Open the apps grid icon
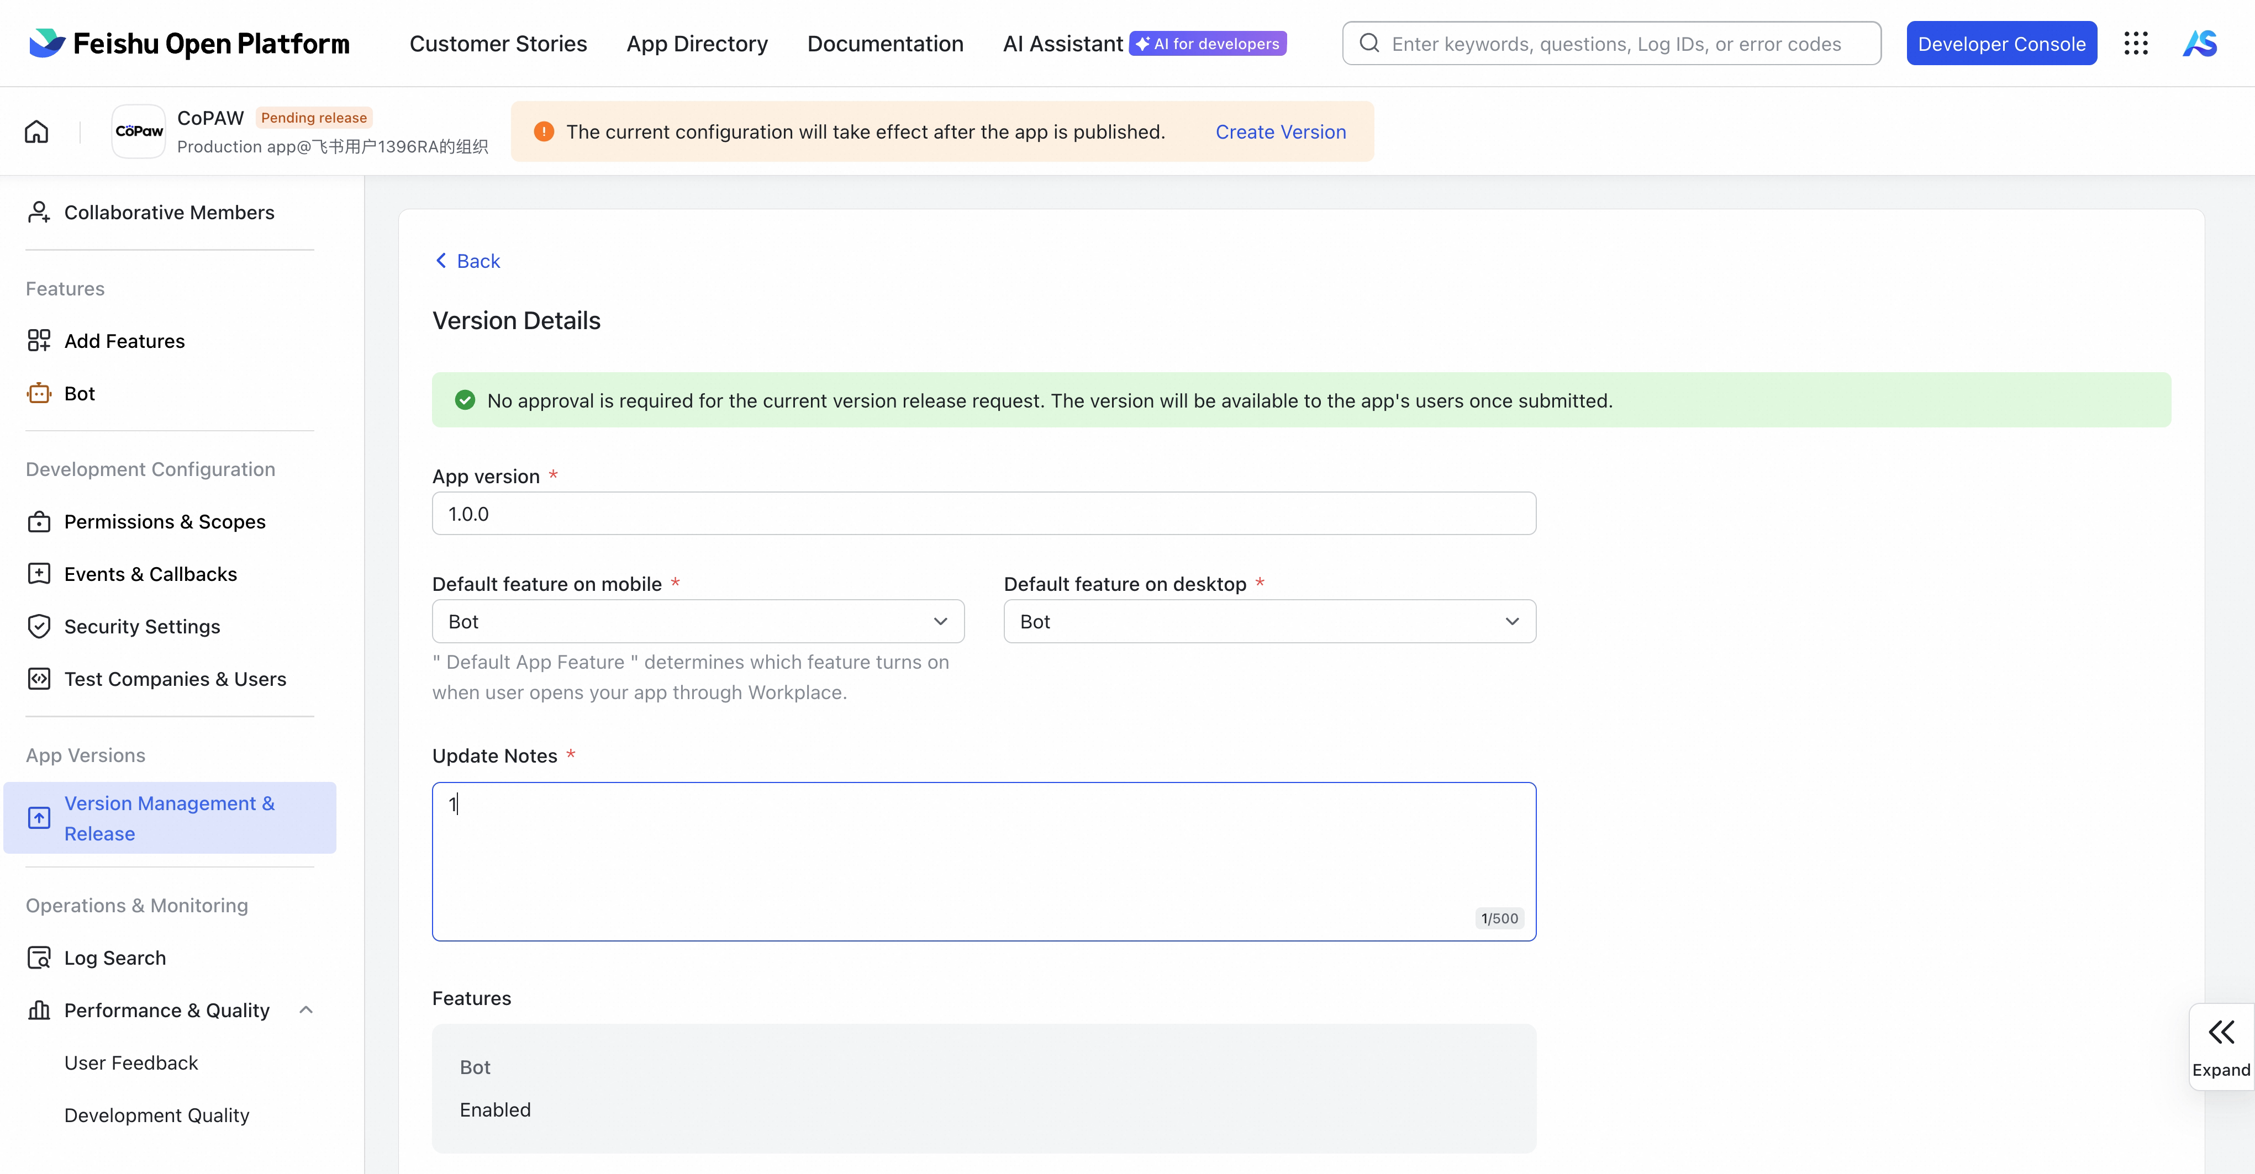This screenshot has height=1174, width=2255. pos(2136,44)
